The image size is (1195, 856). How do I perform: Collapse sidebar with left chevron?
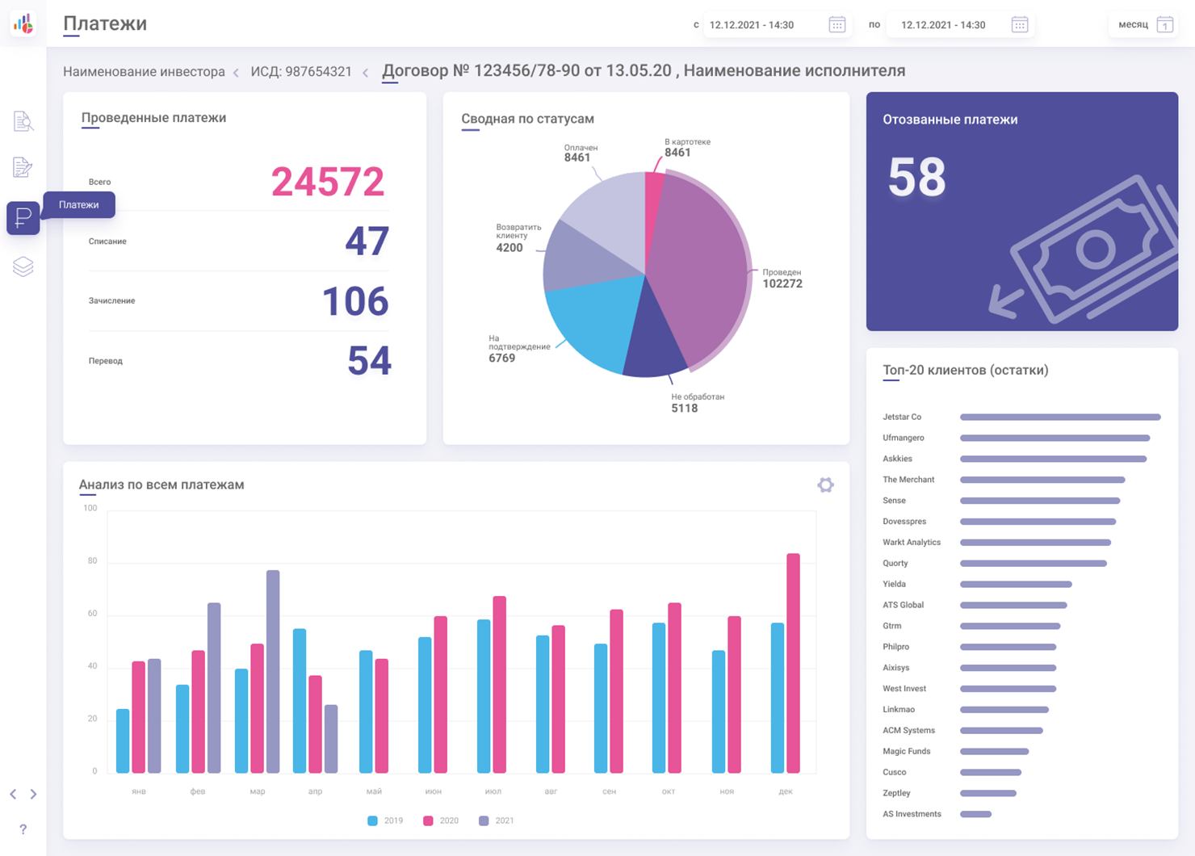tap(13, 795)
